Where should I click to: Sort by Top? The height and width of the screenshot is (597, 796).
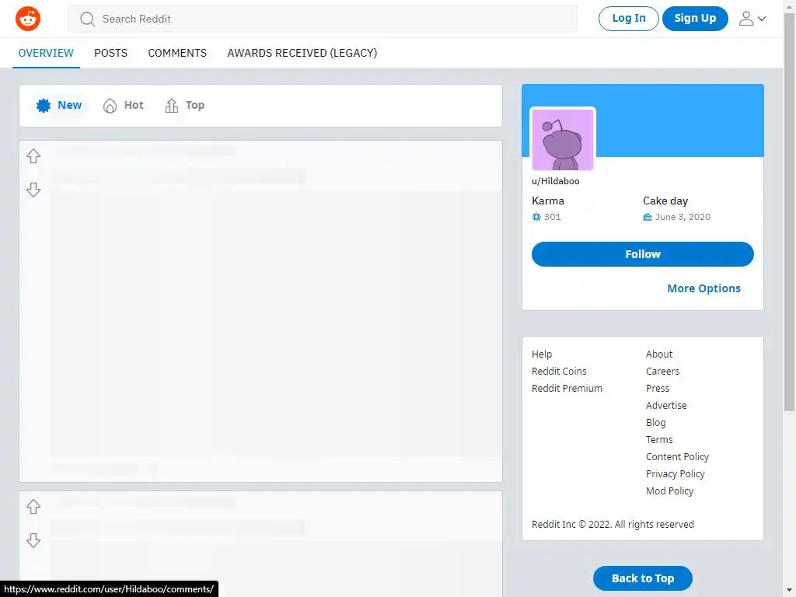(x=185, y=105)
